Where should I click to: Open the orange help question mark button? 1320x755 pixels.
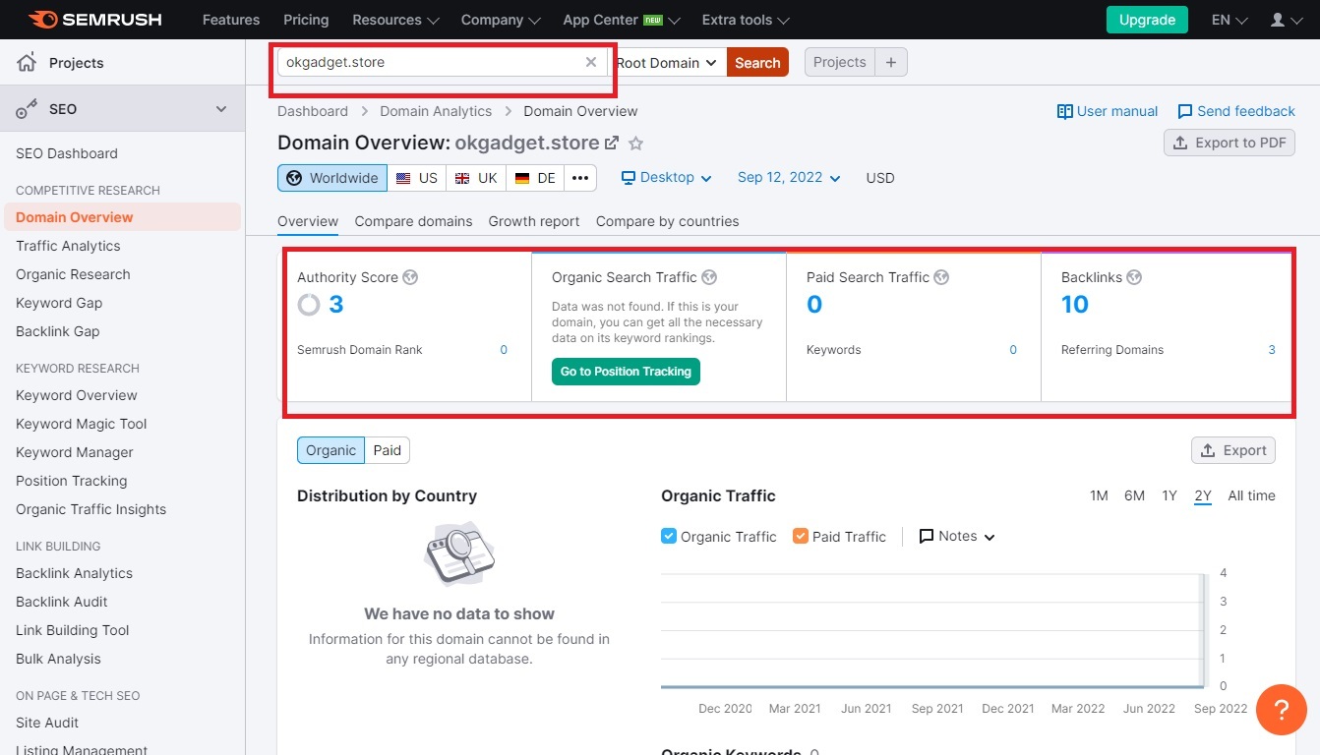pyautogui.click(x=1282, y=709)
